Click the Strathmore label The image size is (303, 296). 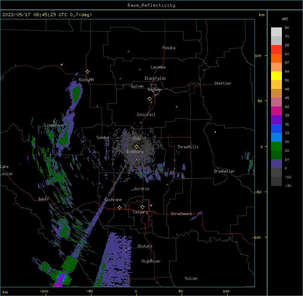coord(181,214)
